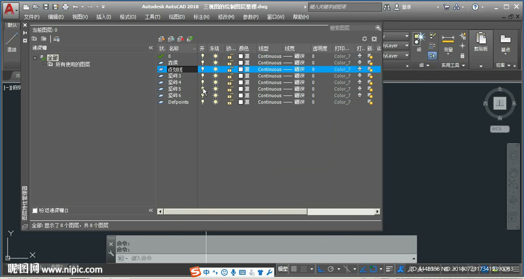Turn off the Defpoints layer lightbulb
This screenshot has height=279, width=524.
tap(203, 102)
